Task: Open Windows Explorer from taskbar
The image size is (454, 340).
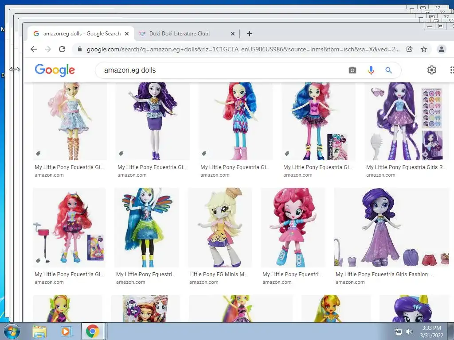Action: [x=39, y=332]
